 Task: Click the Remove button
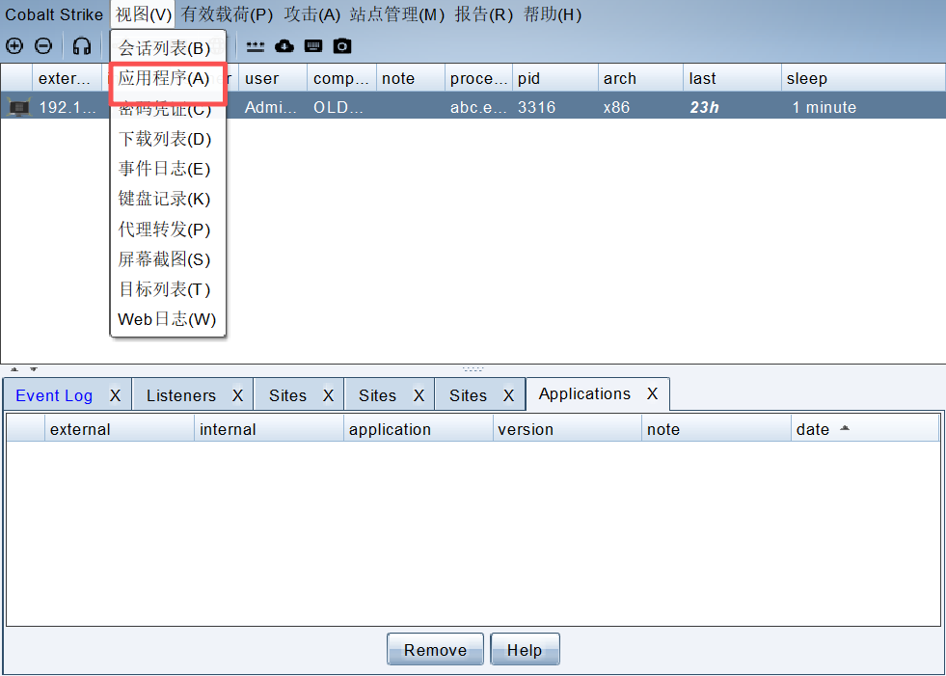pos(435,649)
